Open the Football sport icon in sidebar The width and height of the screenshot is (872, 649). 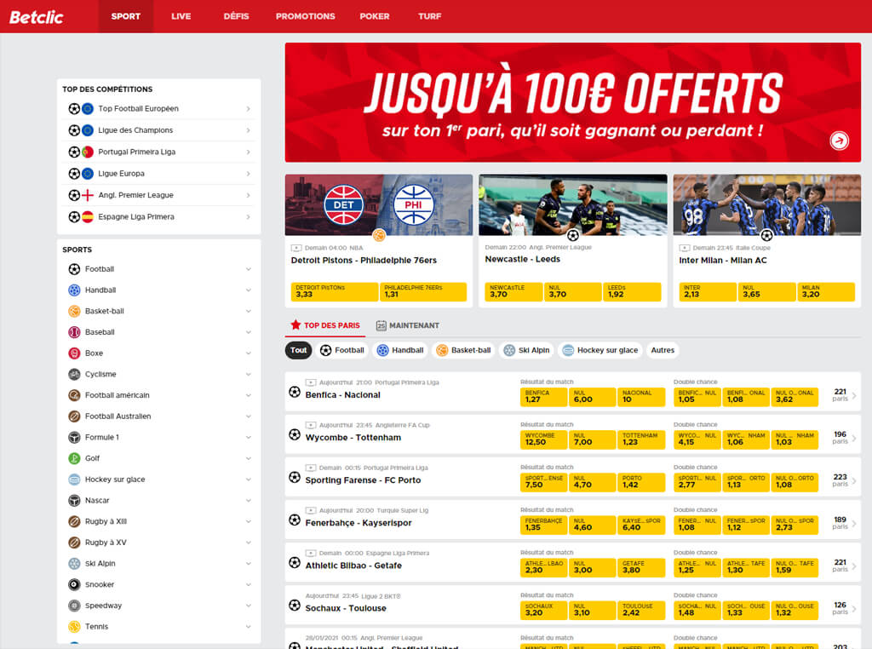pos(74,269)
